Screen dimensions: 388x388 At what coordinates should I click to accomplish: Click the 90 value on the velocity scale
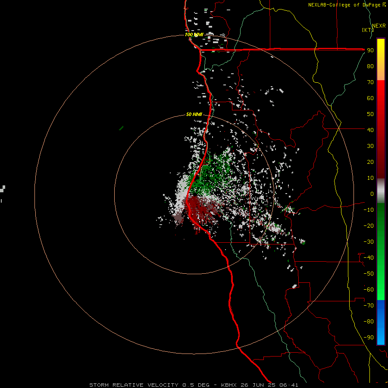click(370, 50)
